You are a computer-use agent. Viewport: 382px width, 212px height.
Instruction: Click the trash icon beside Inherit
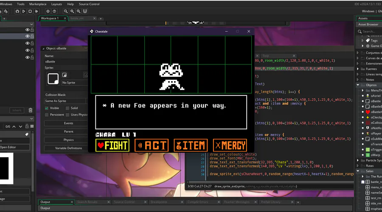pos(31,110)
